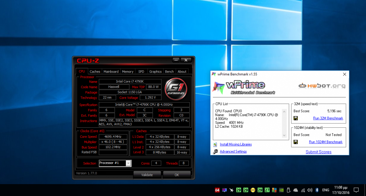Viewport: 366px width, 196px height.
Task: Click the 1.292 V core voltage value
Action: (150, 98)
